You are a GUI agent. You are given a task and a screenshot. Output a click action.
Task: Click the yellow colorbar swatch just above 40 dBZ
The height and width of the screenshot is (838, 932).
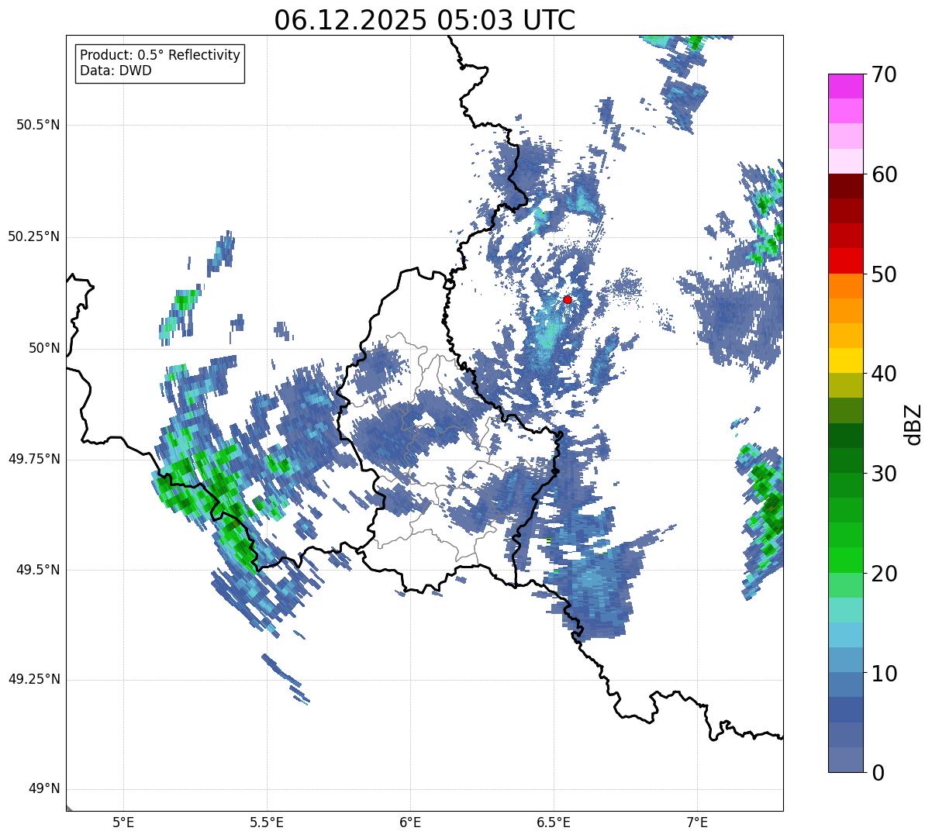pos(845,361)
